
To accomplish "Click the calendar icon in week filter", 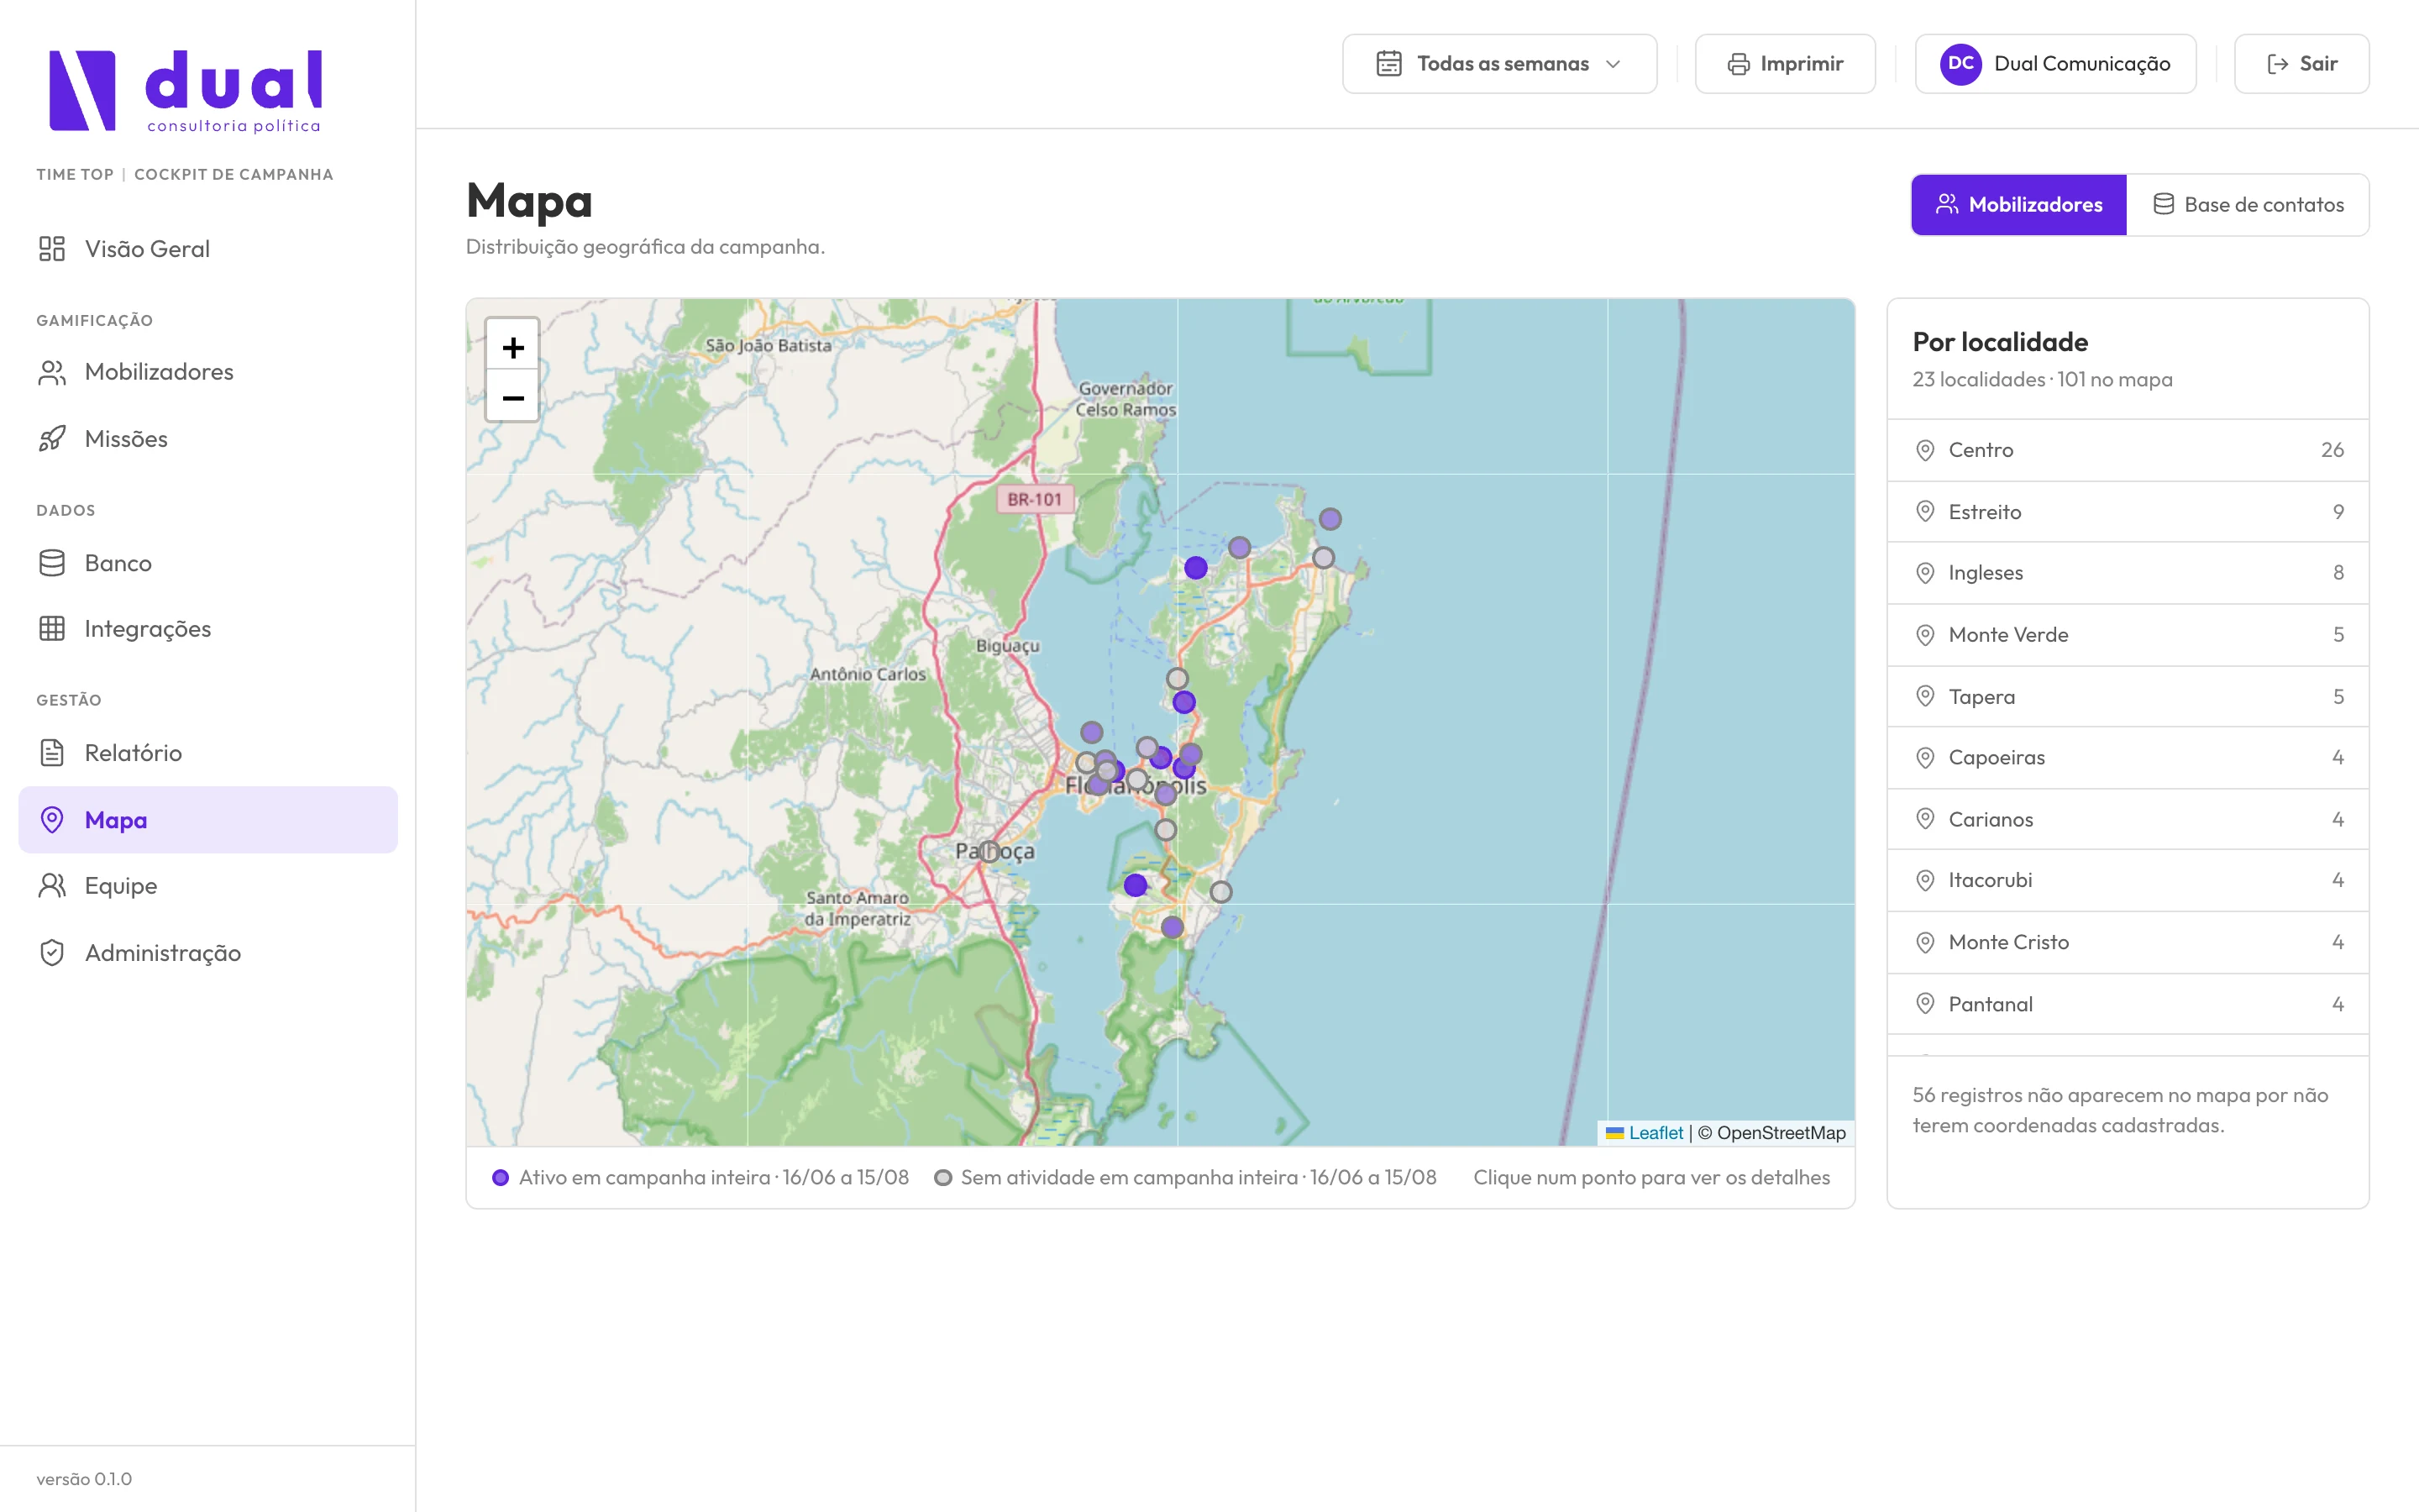I will pos(1388,64).
